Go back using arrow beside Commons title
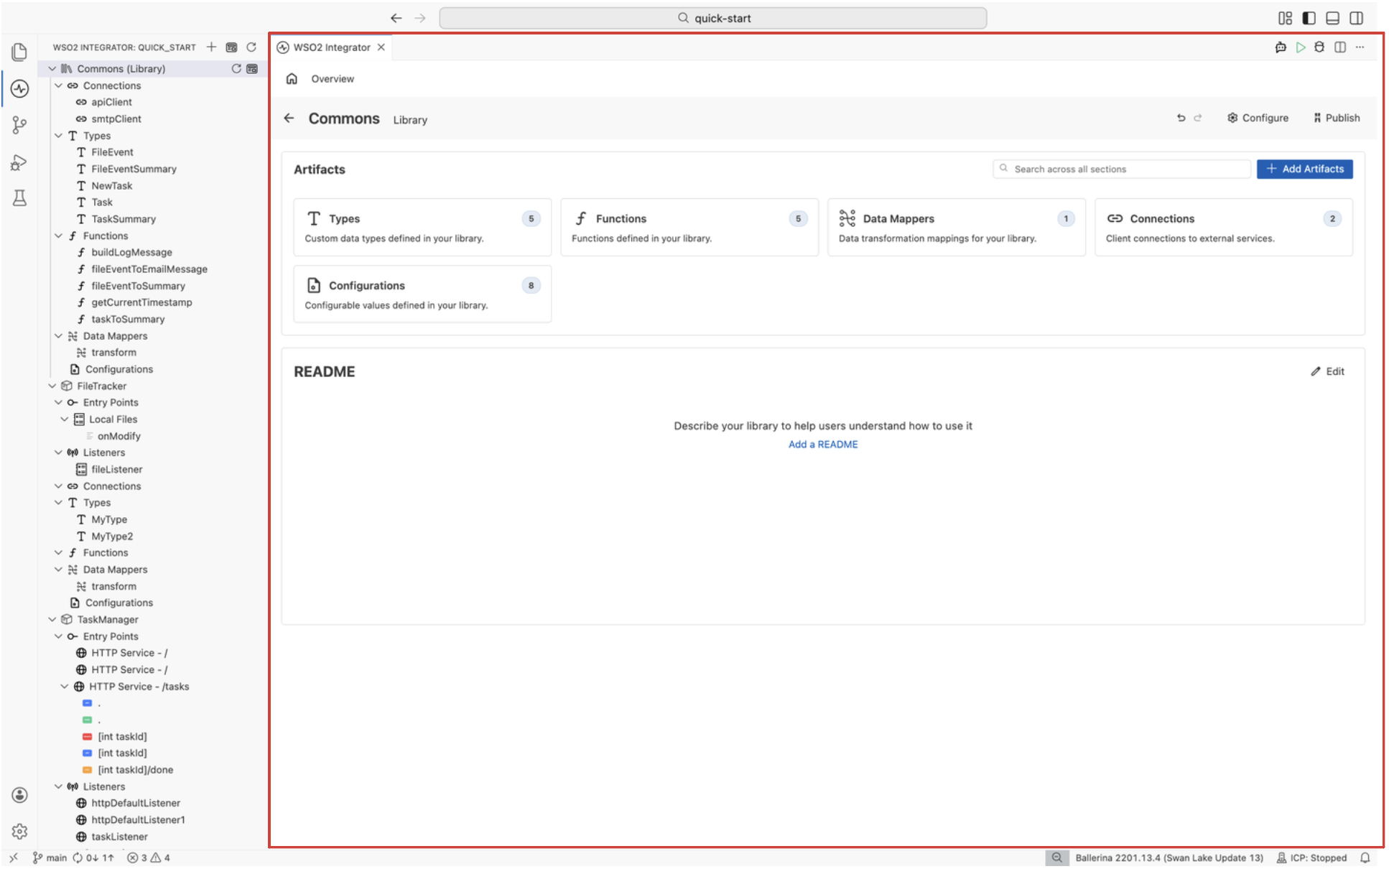Viewport: 1389px width, 869px height. pos(289,118)
